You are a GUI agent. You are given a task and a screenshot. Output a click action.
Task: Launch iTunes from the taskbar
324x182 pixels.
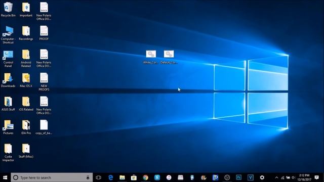pyautogui.click(x=169, y=177)
